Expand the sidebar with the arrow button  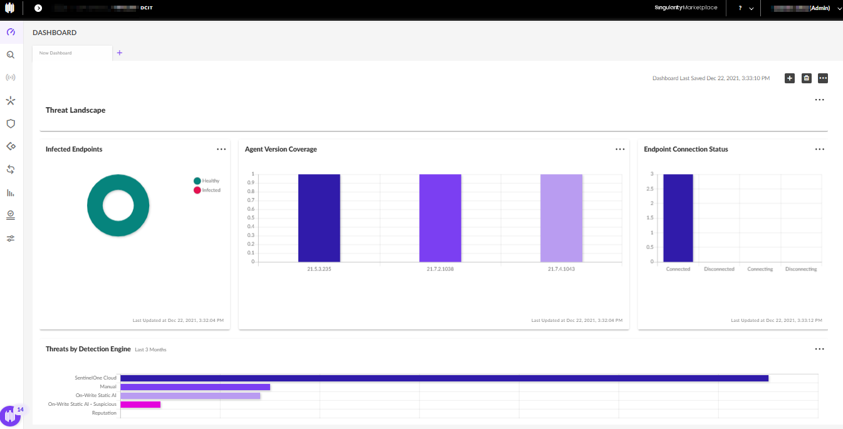pyautogui.click(x=38, y=8)
